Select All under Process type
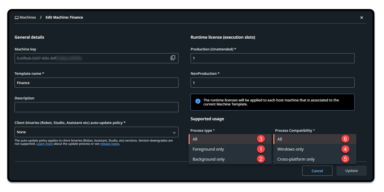Viewport: 384px width, 192px height. (230, 139)
